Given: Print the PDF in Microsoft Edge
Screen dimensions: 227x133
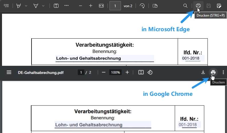Looking at the screenshot, I should click(x=198, y=6).
